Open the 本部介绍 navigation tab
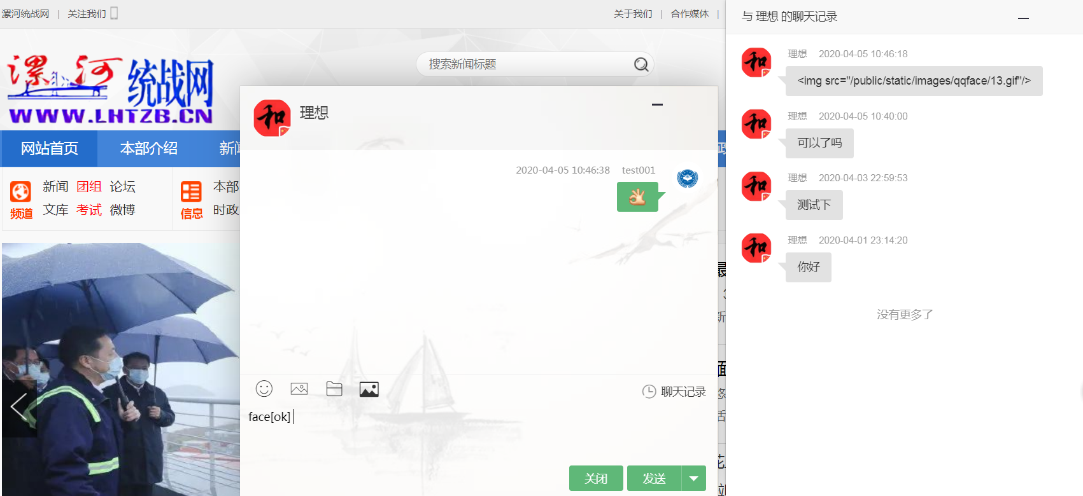1083x496 pixels. [x=149, y=149]
